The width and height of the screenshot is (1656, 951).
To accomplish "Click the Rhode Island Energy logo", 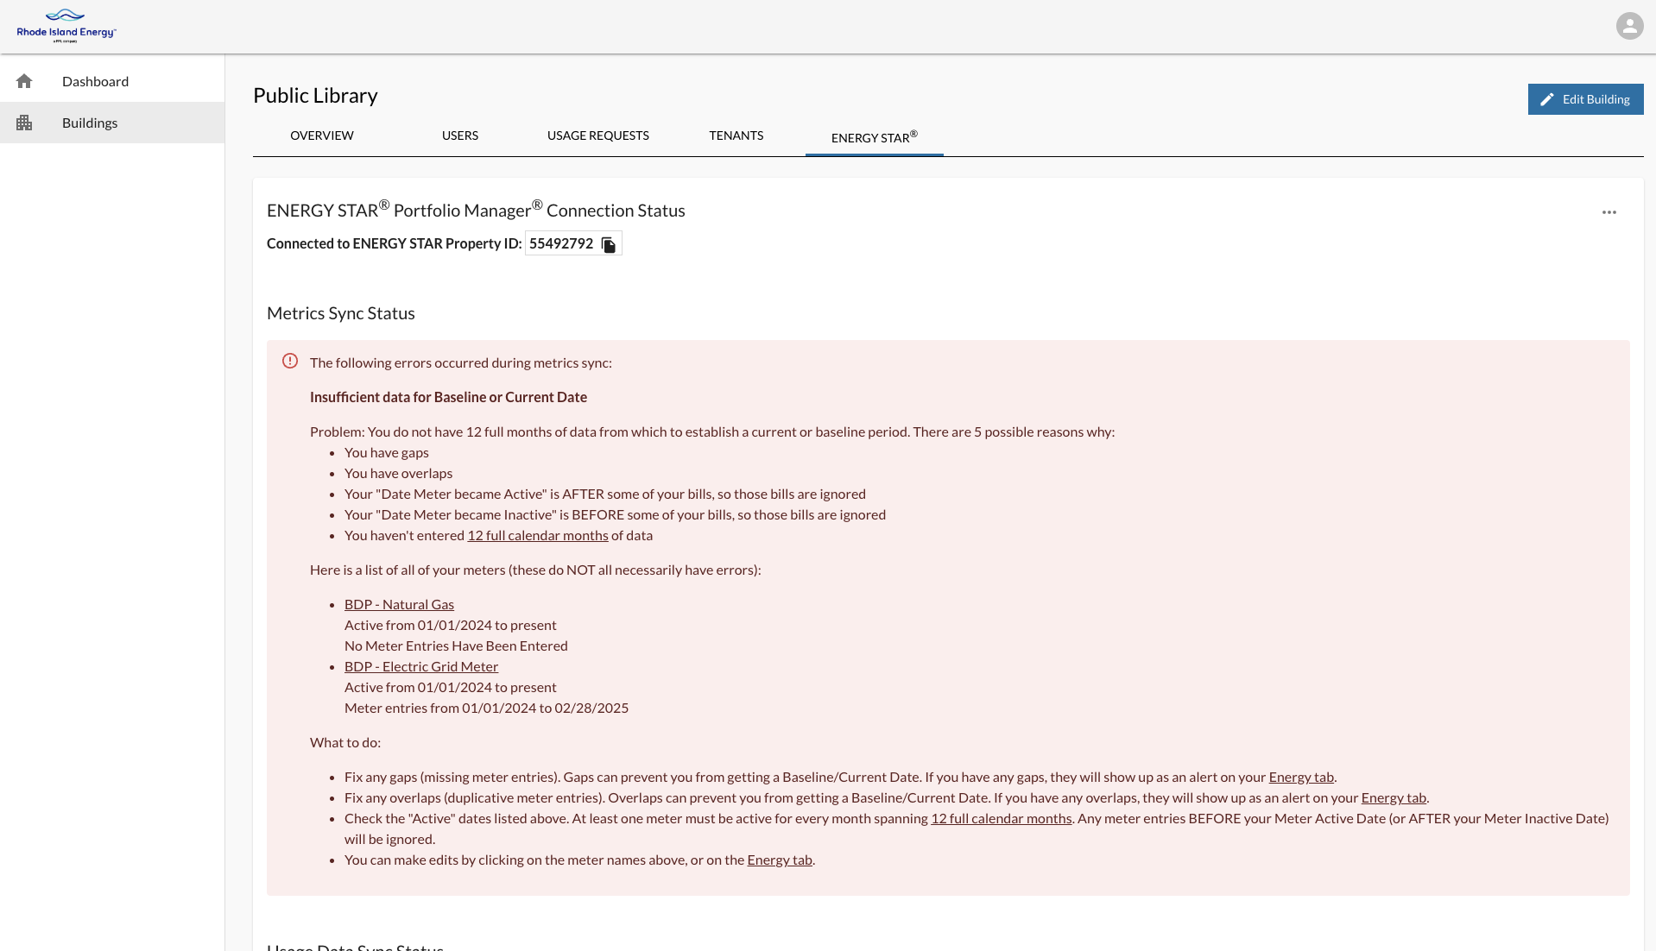I will tap(66, 26).
